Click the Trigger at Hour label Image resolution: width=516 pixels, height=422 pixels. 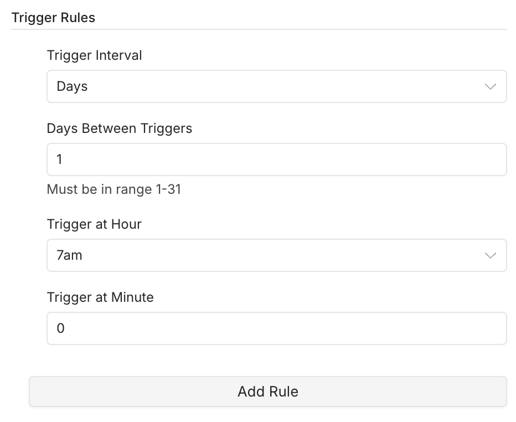pos(94,224)
